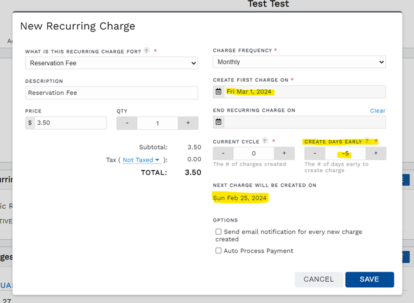Click the Current Cycle value field

click(254, 153)
